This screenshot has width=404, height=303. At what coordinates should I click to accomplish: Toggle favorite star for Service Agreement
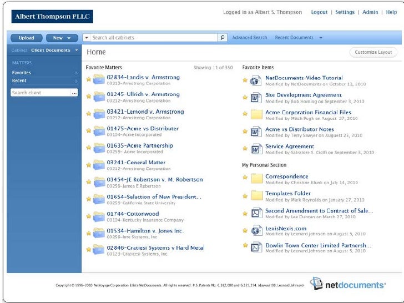point(245,148)
